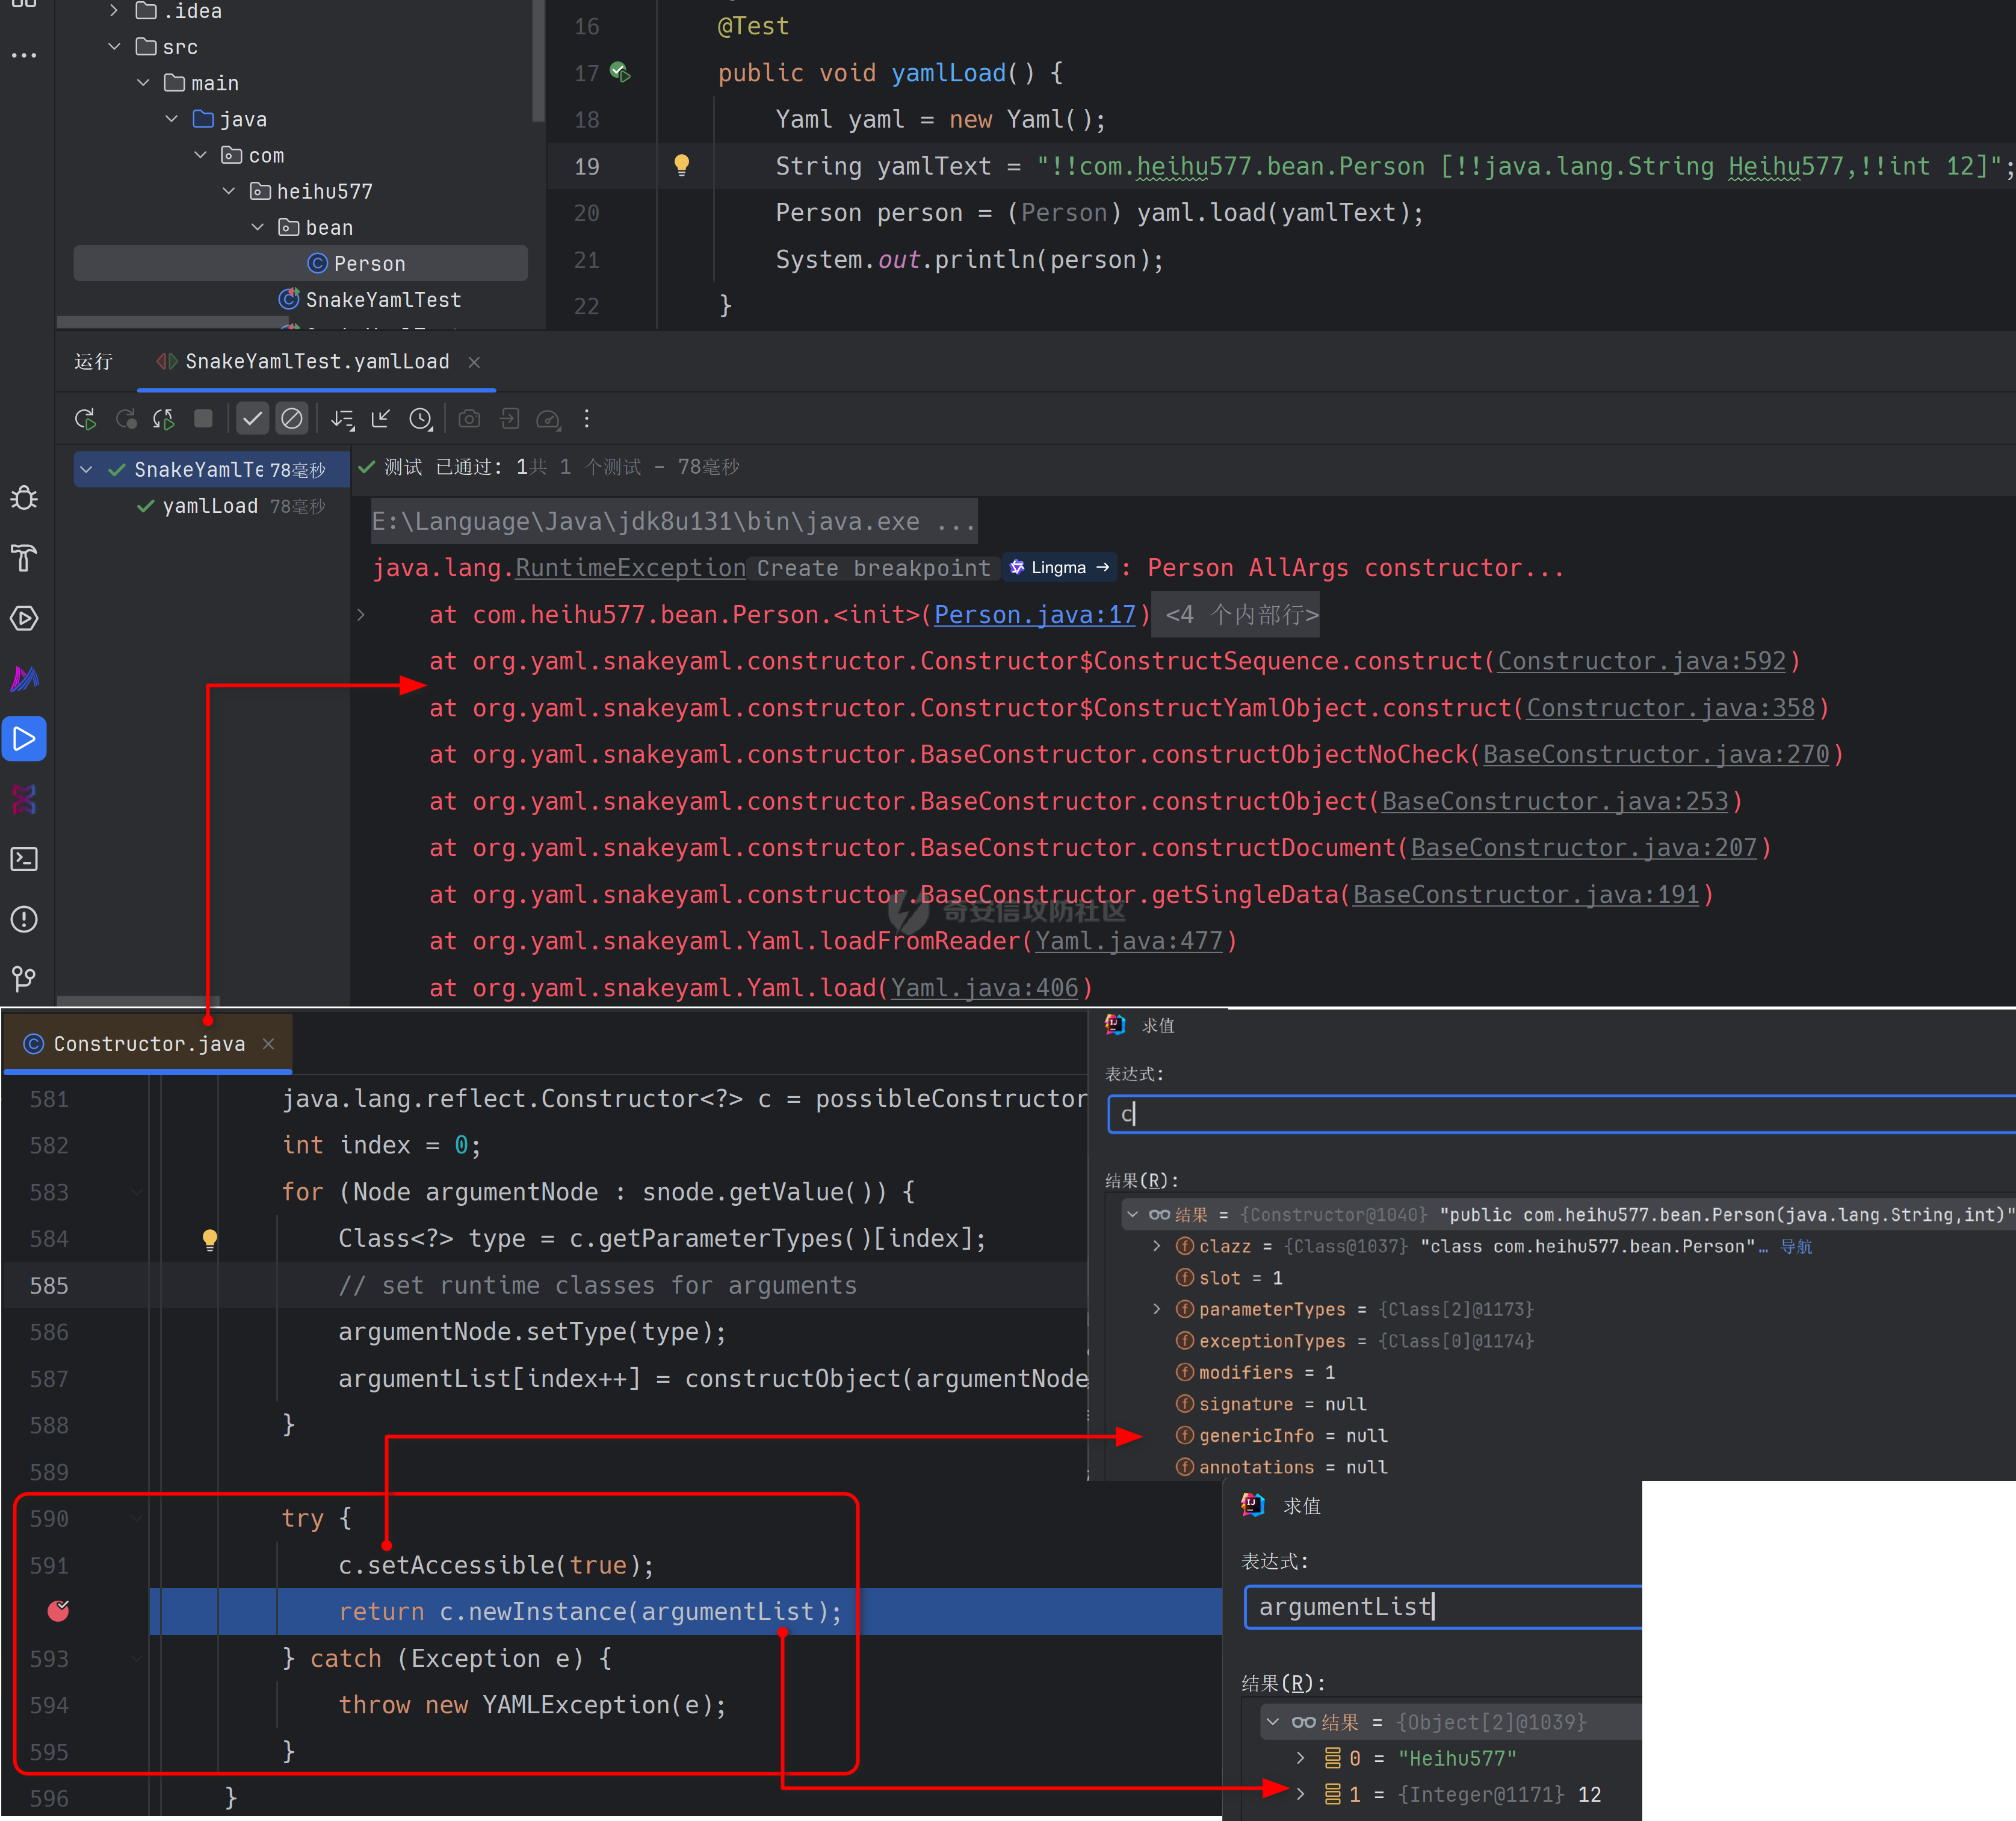Rerun the yamlLoad test
Viewport: 2016px width, 1821px height.
tap(85, 419)
